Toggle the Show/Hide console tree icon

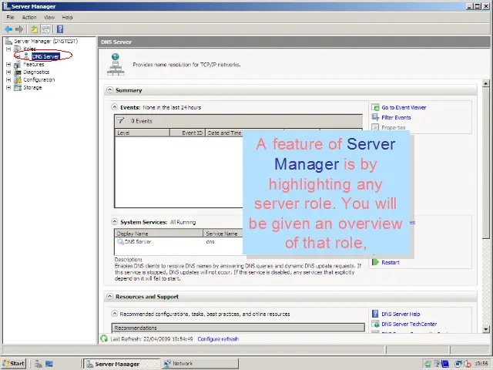pyautogui.click(x=46, y=29)
